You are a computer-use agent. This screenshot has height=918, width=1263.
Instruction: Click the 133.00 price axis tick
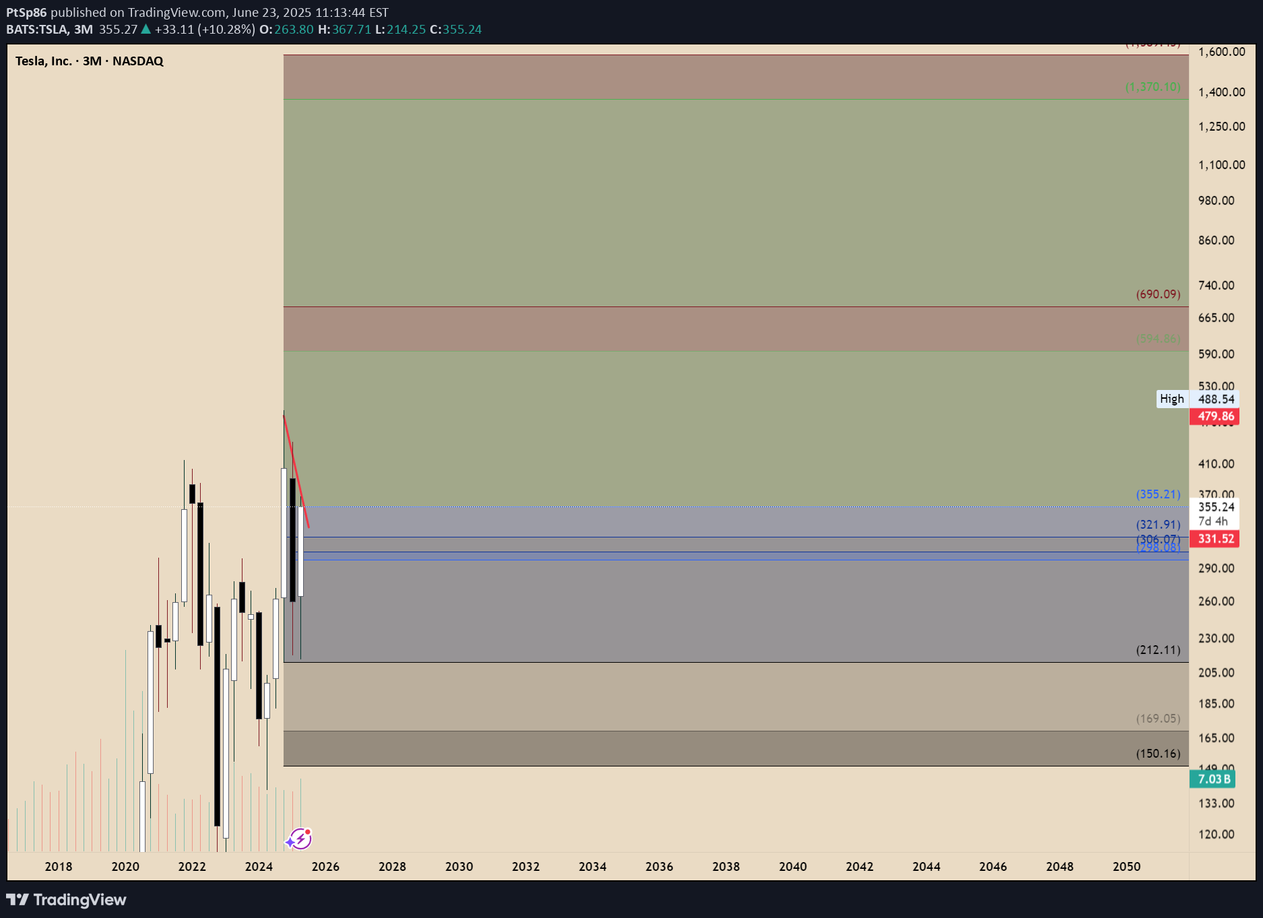tap(1216, 804)
